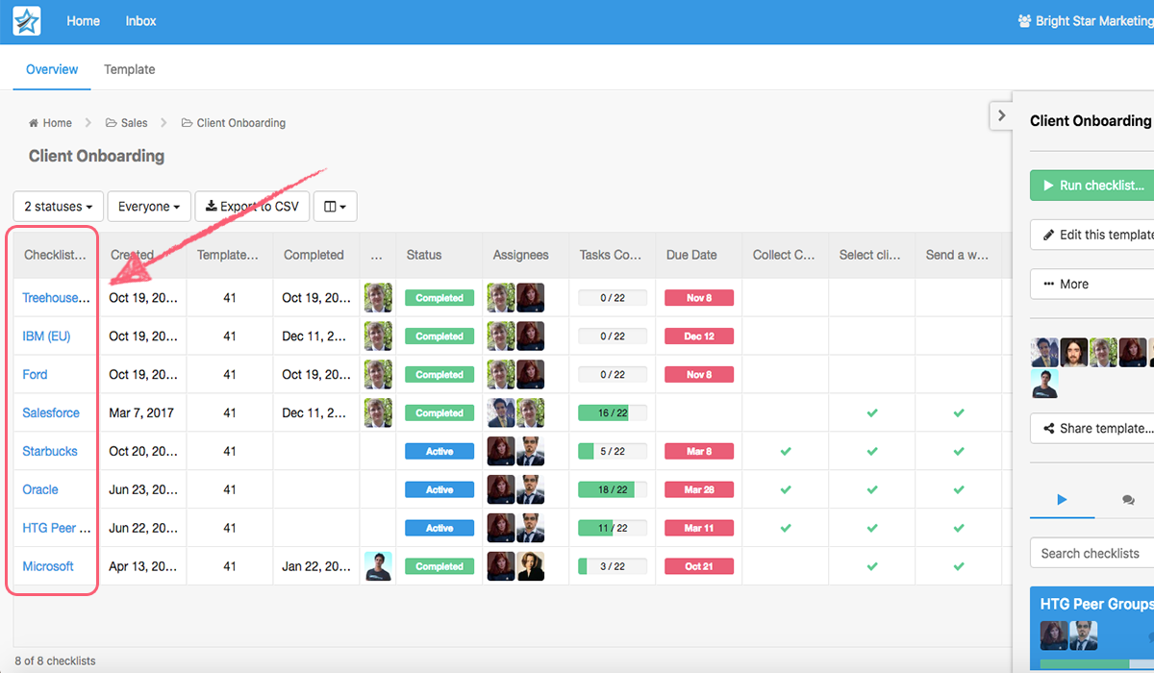The image size is (1154, 673).
Task: Open the More options button
Action: (x=1092, y=284)
